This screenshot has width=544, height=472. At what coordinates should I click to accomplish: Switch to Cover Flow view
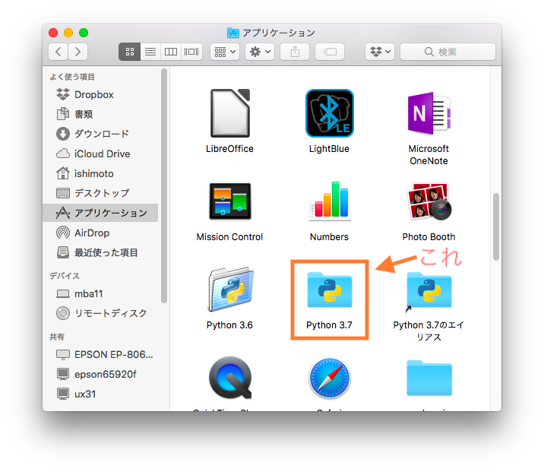pyautogui.click(x=191, y=52)
